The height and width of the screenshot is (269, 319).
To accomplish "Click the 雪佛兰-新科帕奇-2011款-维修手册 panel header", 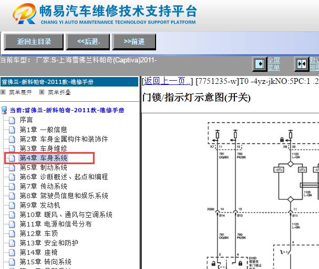I will (69, 82).
